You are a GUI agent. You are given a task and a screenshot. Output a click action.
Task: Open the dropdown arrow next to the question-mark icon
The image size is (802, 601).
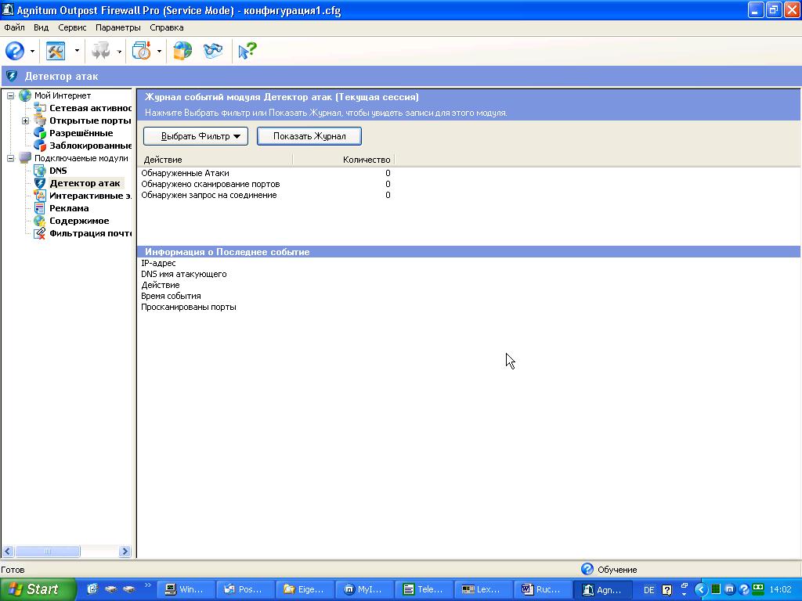tap(32, 51)
